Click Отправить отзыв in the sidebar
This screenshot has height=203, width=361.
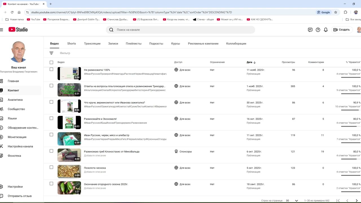20,196
